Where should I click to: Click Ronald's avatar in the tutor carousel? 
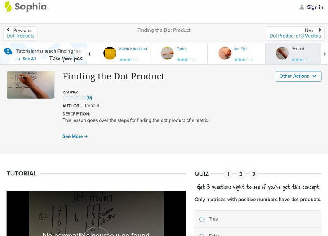(282, 53)
